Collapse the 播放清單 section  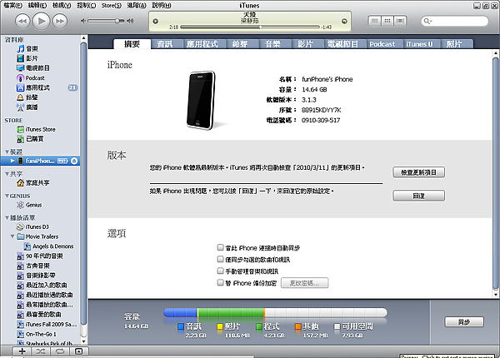tap(7, 217)
